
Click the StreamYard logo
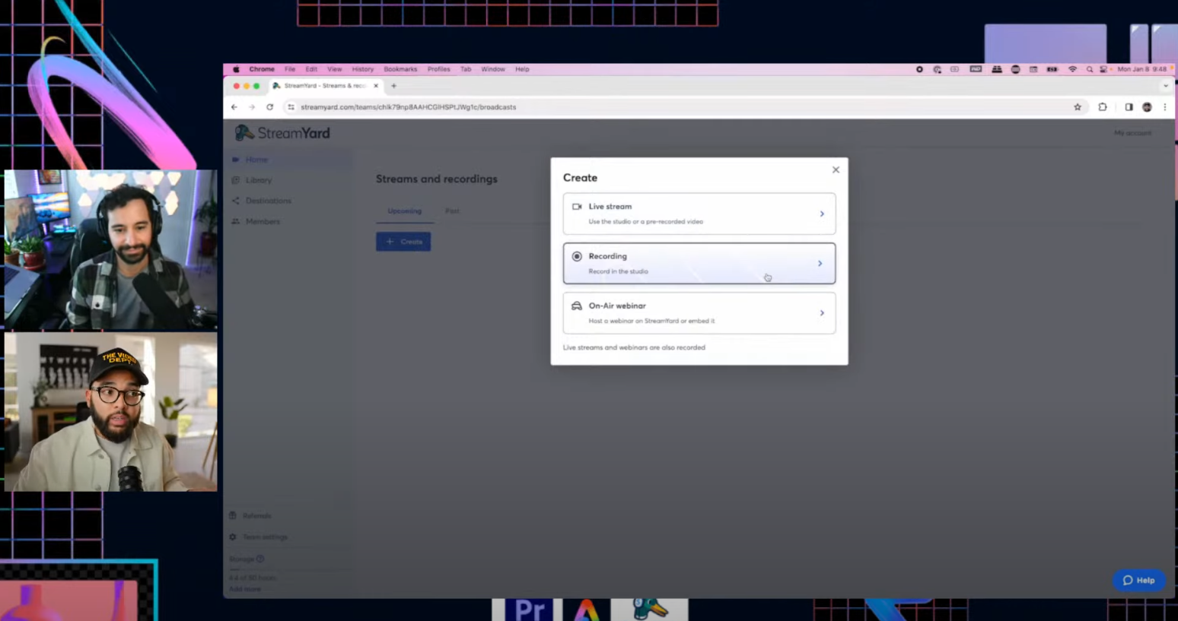[282, 133]
